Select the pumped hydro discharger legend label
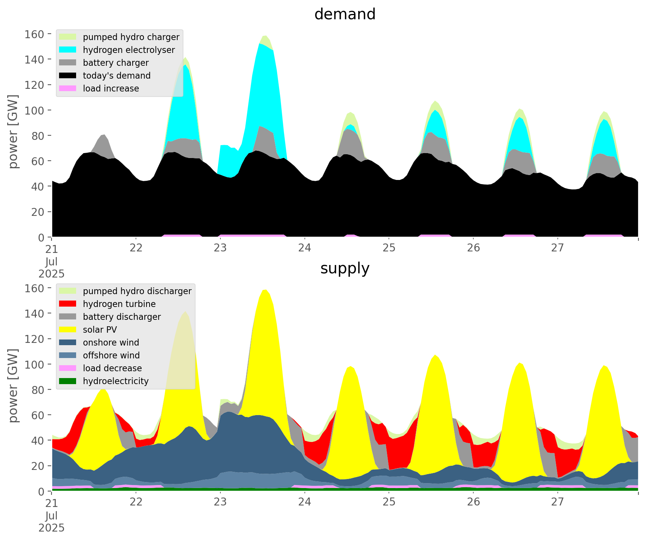This screenshot has width=646, height=541. click(137, 291)
